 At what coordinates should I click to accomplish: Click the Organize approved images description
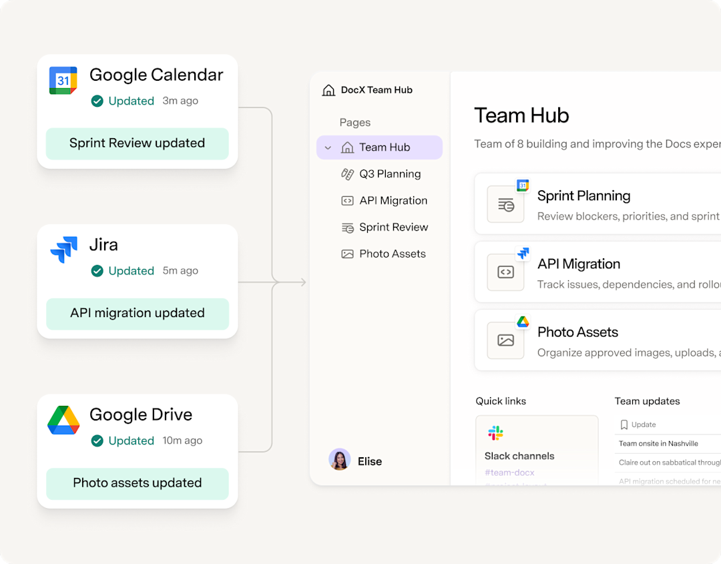pyautogui.click(x=629, y=352)
